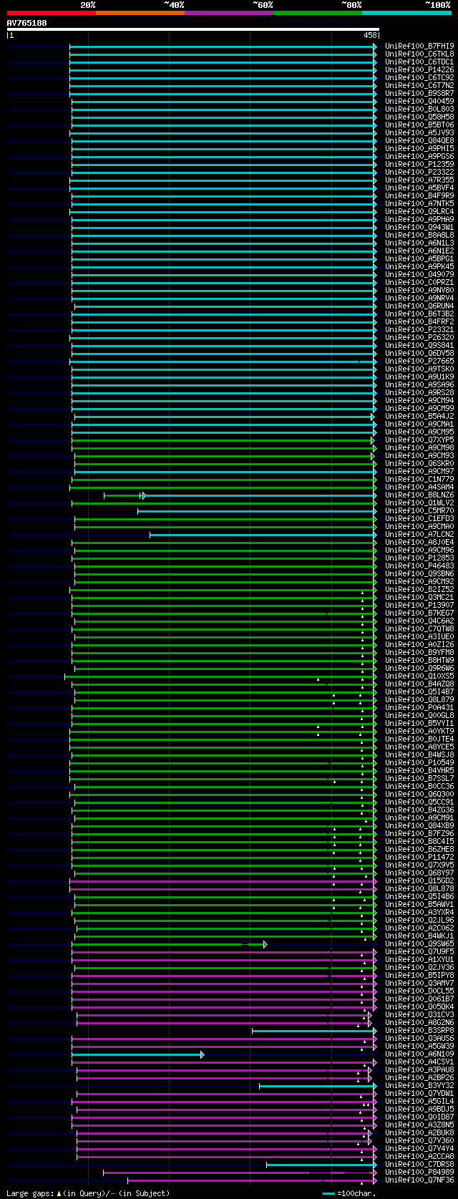The width and height of the screenshot is (458, 1199).
Task: Select hit label UniRef100_C0PRZ1
Action: click(419, 282)
